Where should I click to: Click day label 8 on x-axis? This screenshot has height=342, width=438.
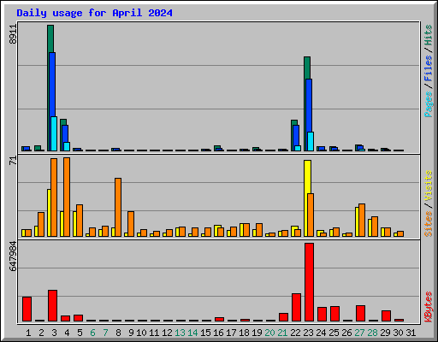(x=118, y=333)
